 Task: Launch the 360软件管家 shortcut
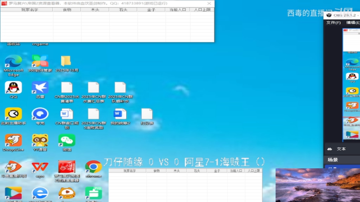(40, 63)
